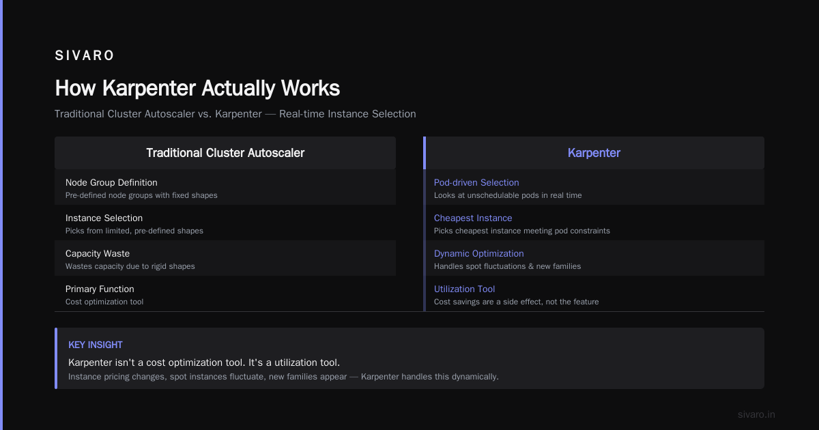Select the 'Pod-driven Selection' title
819x430 pixels.
pos(476,182)
